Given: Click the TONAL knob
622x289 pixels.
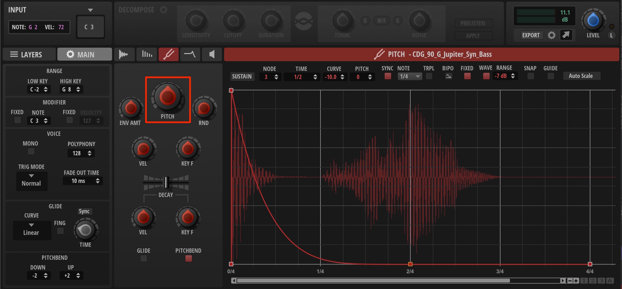Looking at the screenshot, I should tap(342, 21).
